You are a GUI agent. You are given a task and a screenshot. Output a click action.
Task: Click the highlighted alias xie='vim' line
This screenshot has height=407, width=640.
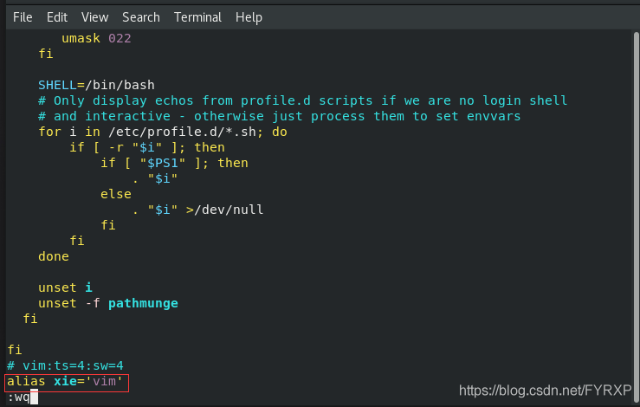pyautogui.click(x=67, y=383)
